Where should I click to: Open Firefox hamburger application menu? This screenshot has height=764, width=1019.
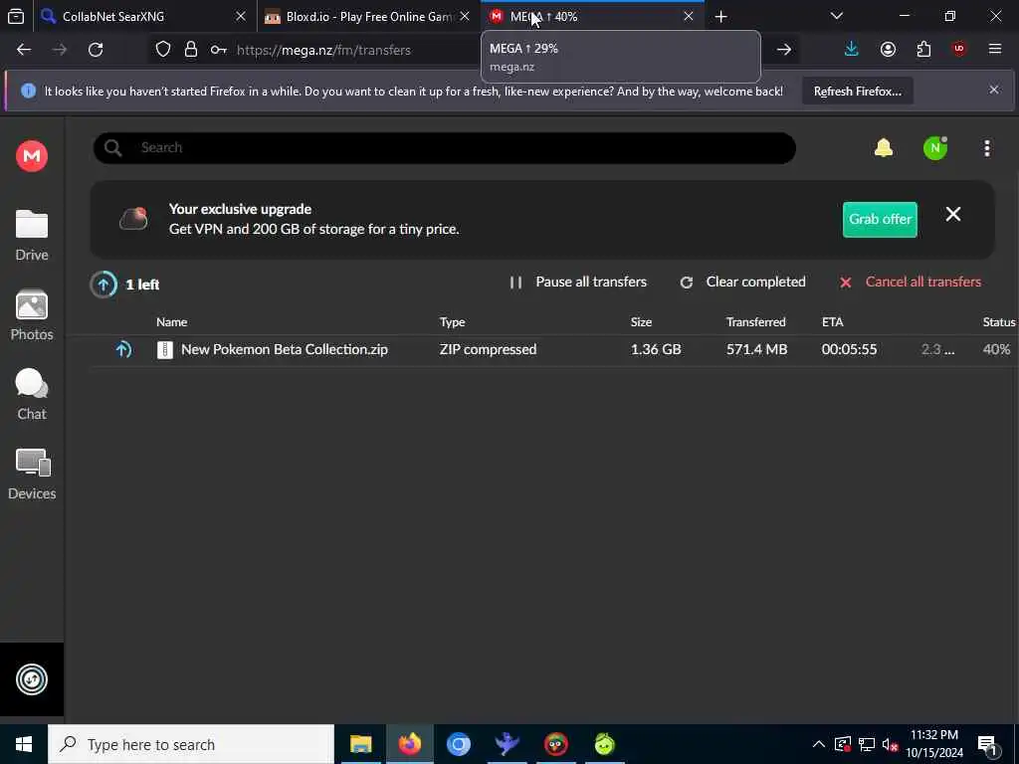point(995,50)
